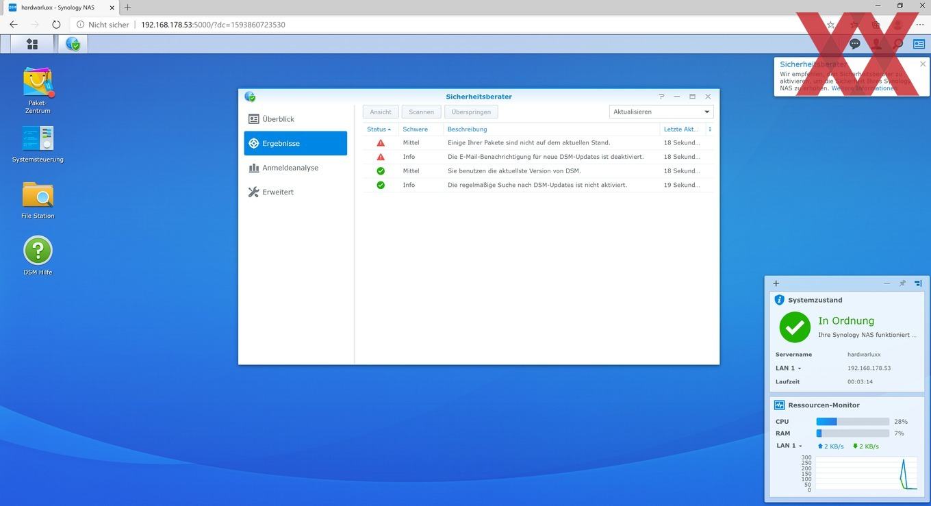931x506 pixels.
Task: Click server name value 'hardwarluxx'
Action: click(x=864, y=355)
